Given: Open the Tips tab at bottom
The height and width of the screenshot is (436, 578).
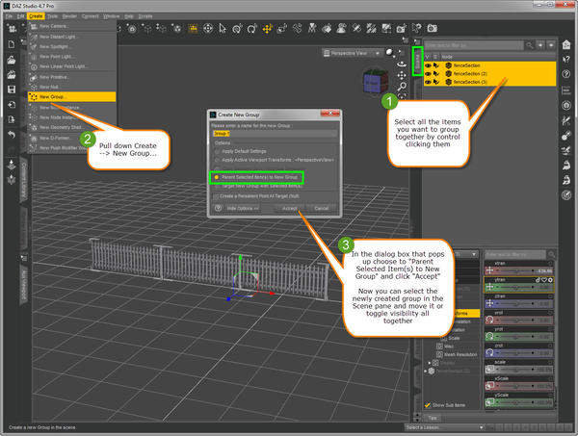Looking at the screenshot, I should tap(433, 418).
